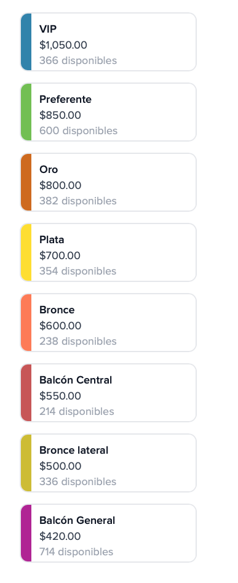Viewport: 238px width, 583px height.
Task: Click the red Balcón Central color bar
Action: [x=26, y=393]
